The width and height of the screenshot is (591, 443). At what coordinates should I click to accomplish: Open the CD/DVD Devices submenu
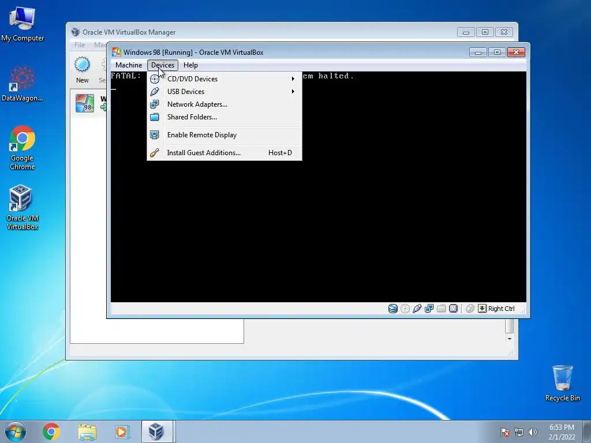[225, 78]
